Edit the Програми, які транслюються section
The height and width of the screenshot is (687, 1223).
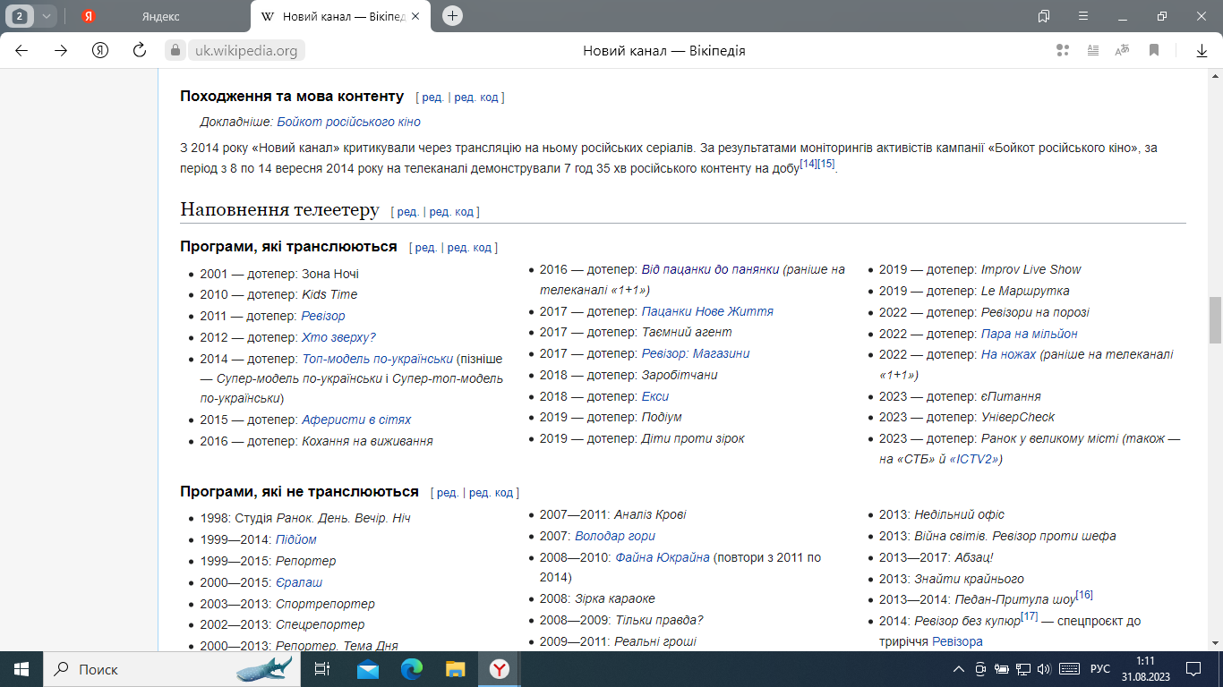click(x=425, y=247)
